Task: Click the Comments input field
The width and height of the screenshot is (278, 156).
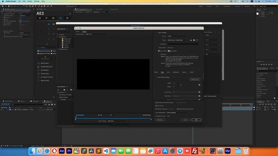Action: click(x=183, y=44)
